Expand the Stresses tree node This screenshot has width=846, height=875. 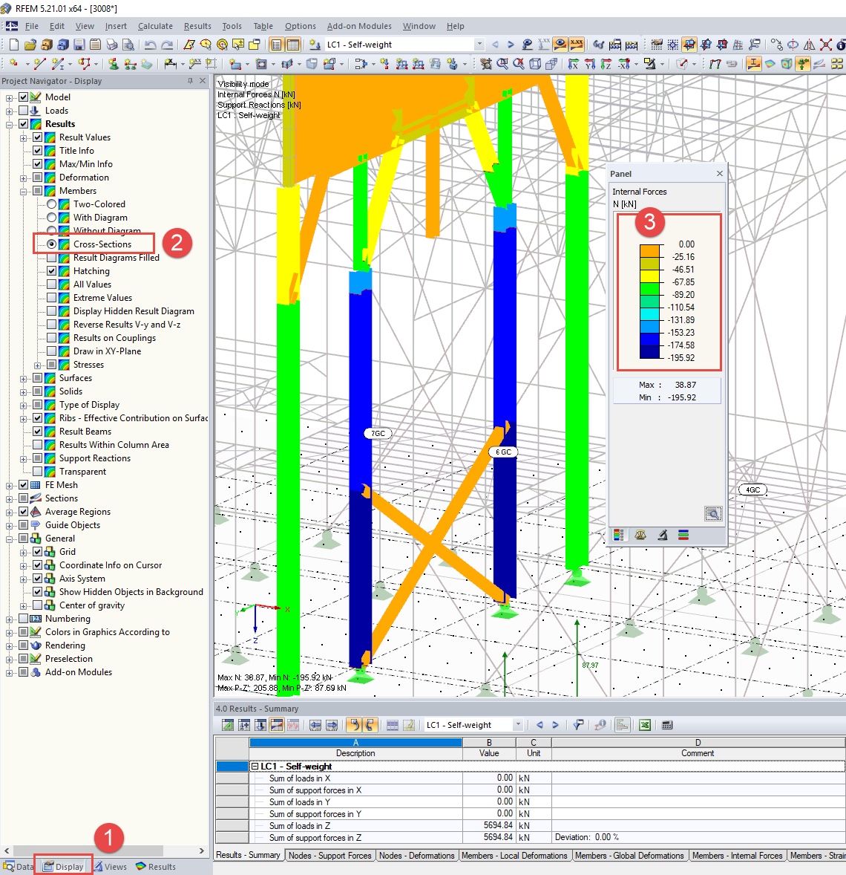(x=38, y=365)
